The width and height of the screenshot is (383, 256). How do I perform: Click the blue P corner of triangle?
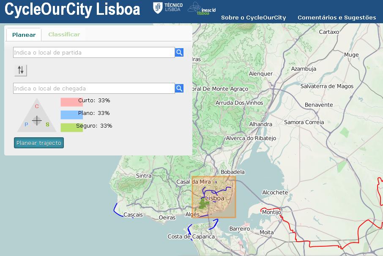[26, 125]
